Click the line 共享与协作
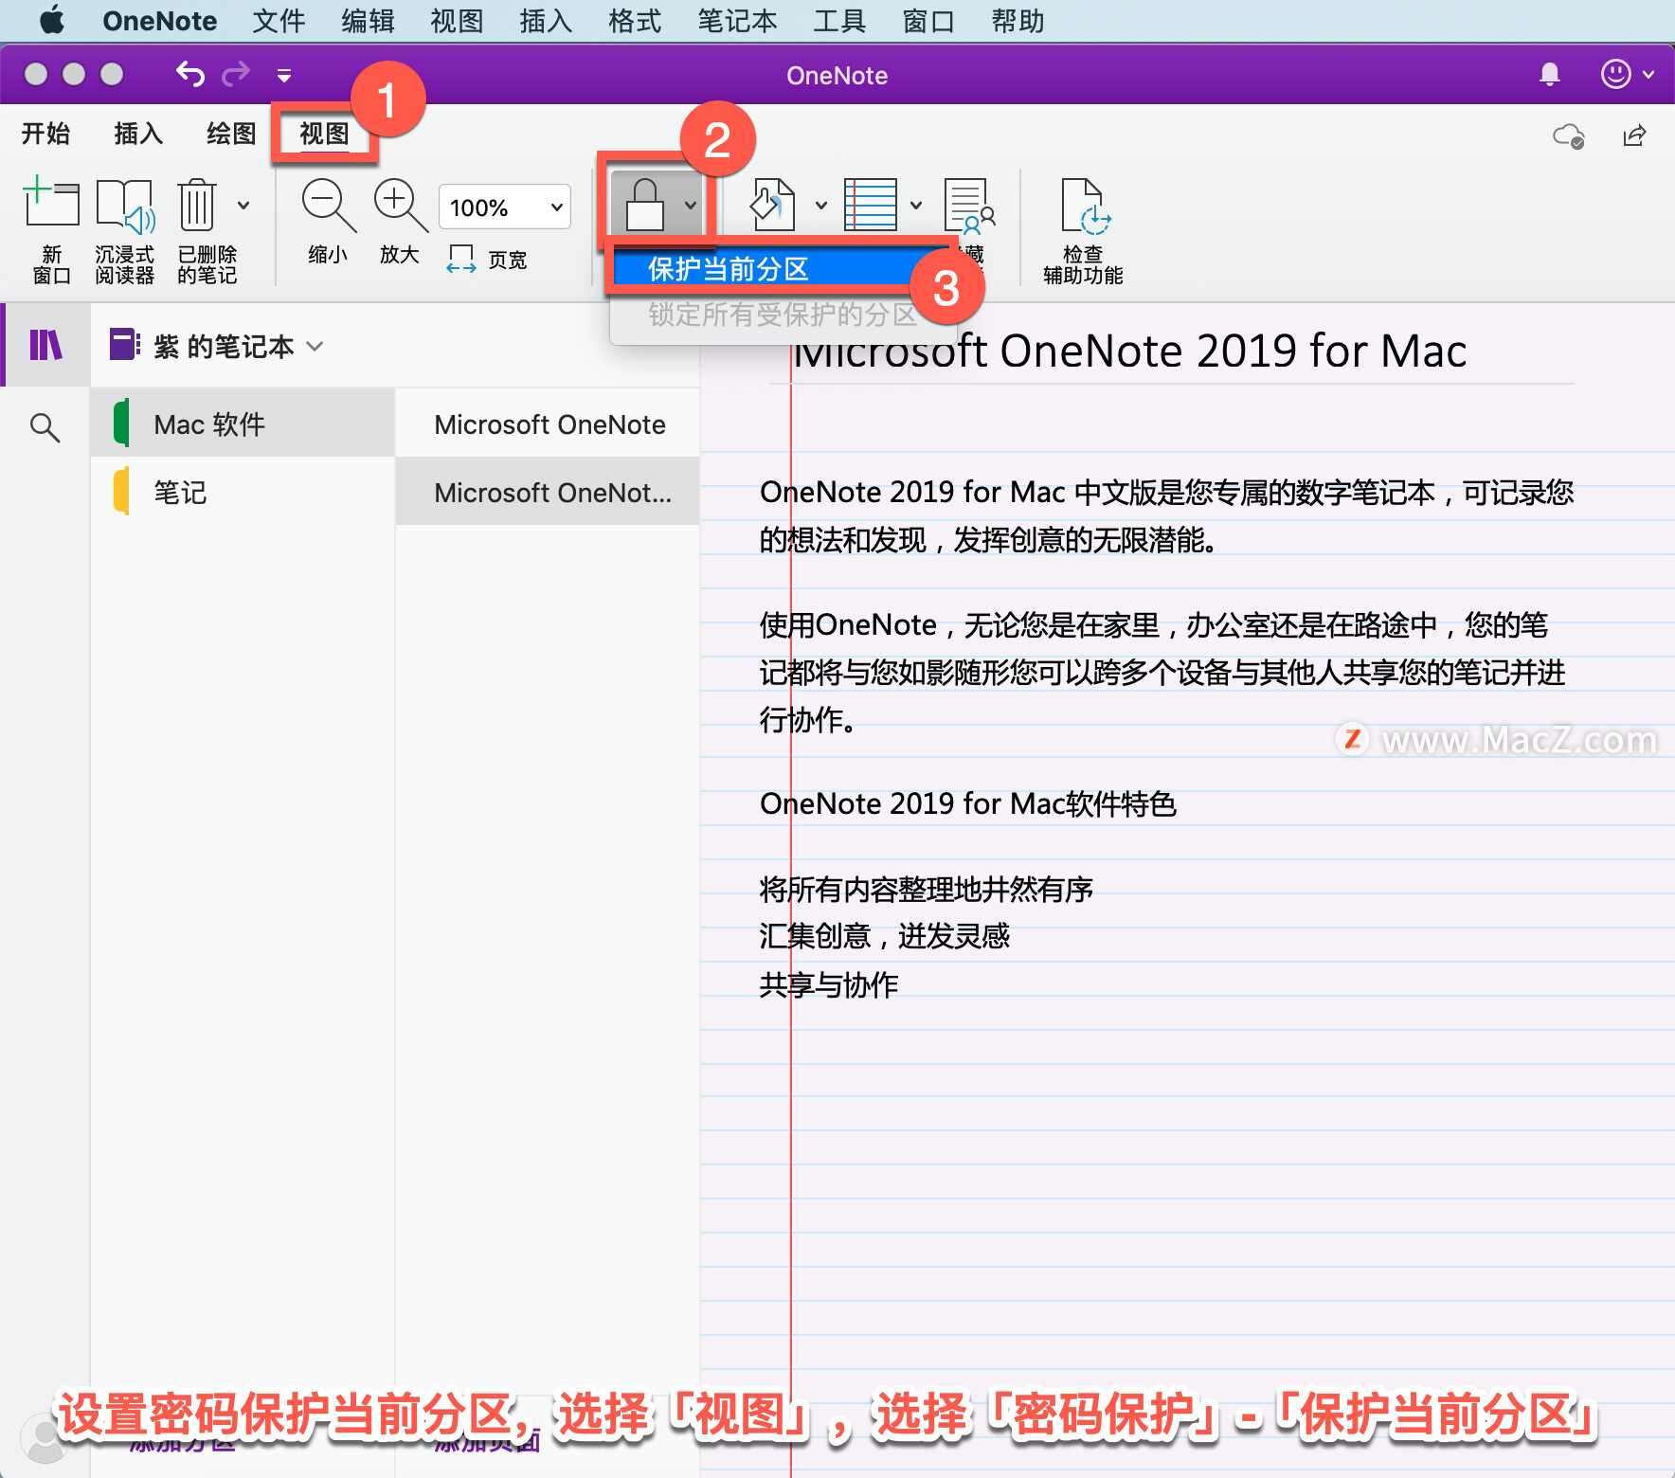The image size is (1675, 1478). coord(828,984)
